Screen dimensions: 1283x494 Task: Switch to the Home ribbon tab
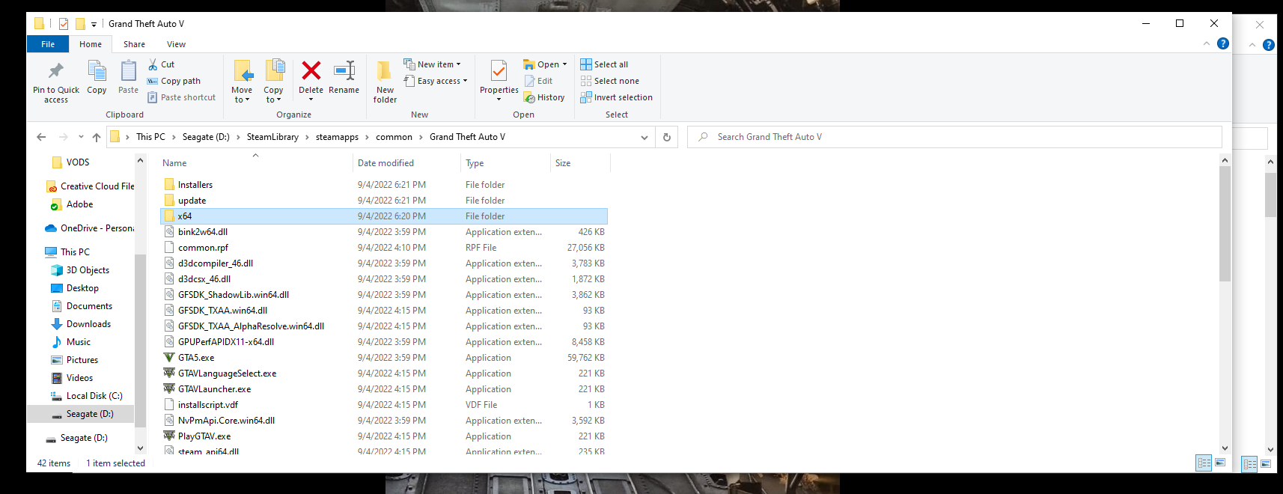coord(91,44)
